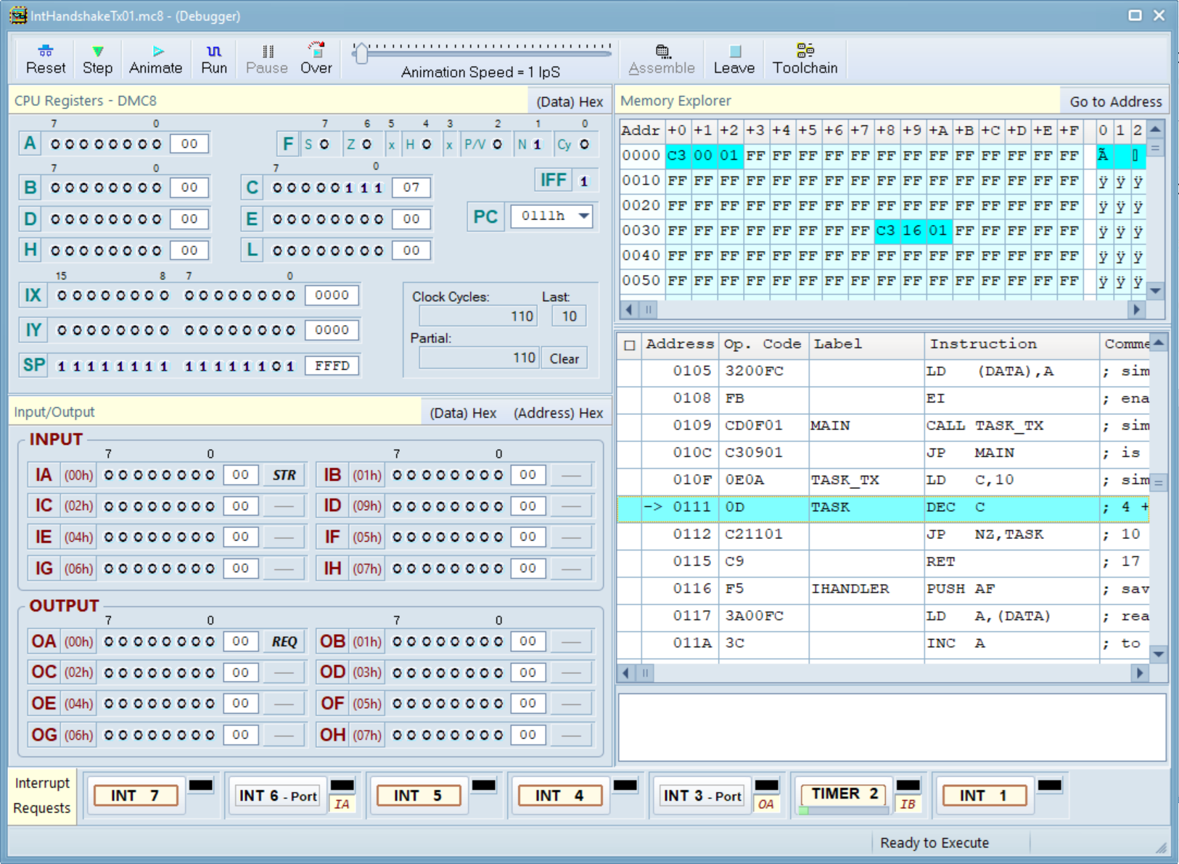Click memory explorer horizontal scroll right arrow
Viewport: 1179px width, 864px height.
point(1136,310)
